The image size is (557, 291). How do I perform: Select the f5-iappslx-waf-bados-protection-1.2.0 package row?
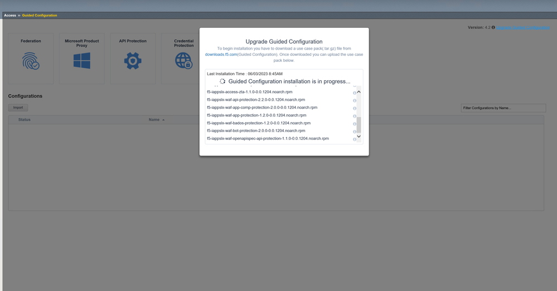coord(259,123)
